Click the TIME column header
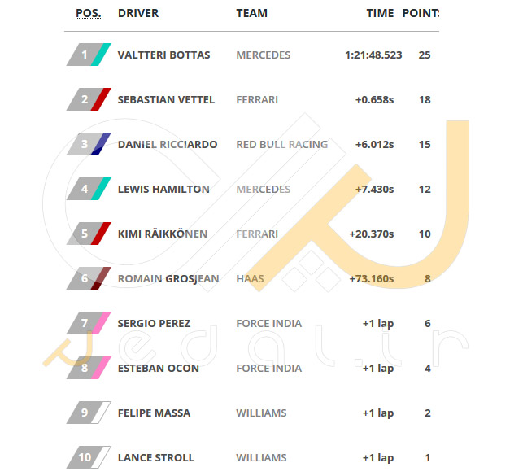 pyautogui.click(x=380, y=13)
